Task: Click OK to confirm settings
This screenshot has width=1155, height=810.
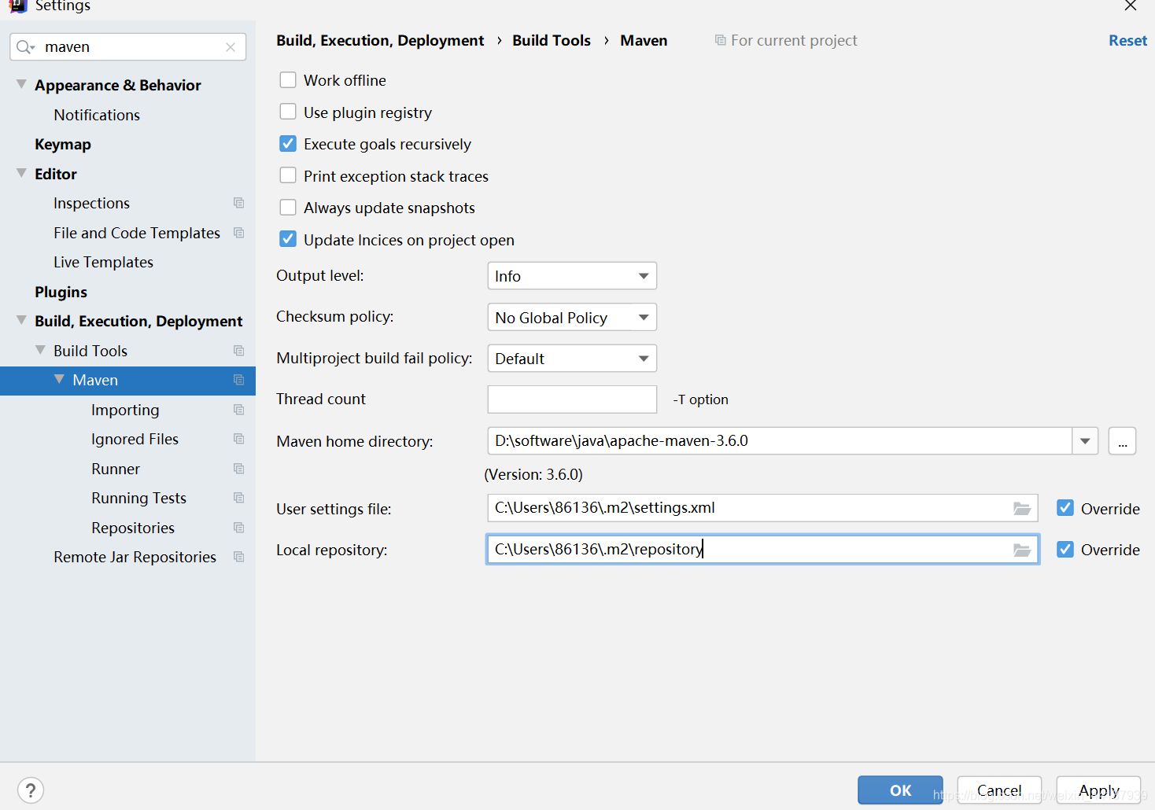Action: tap(900, 790)
